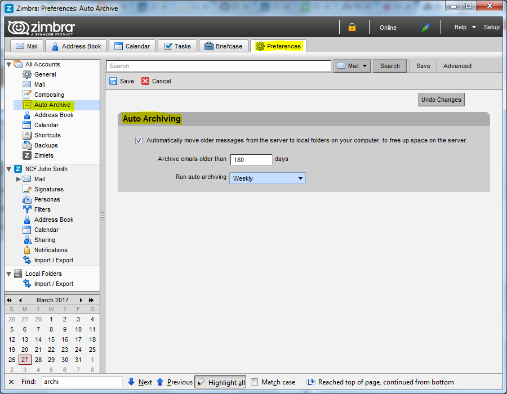
Task: Open Shortcuts preferences
Action: click(x=47, y=135)
